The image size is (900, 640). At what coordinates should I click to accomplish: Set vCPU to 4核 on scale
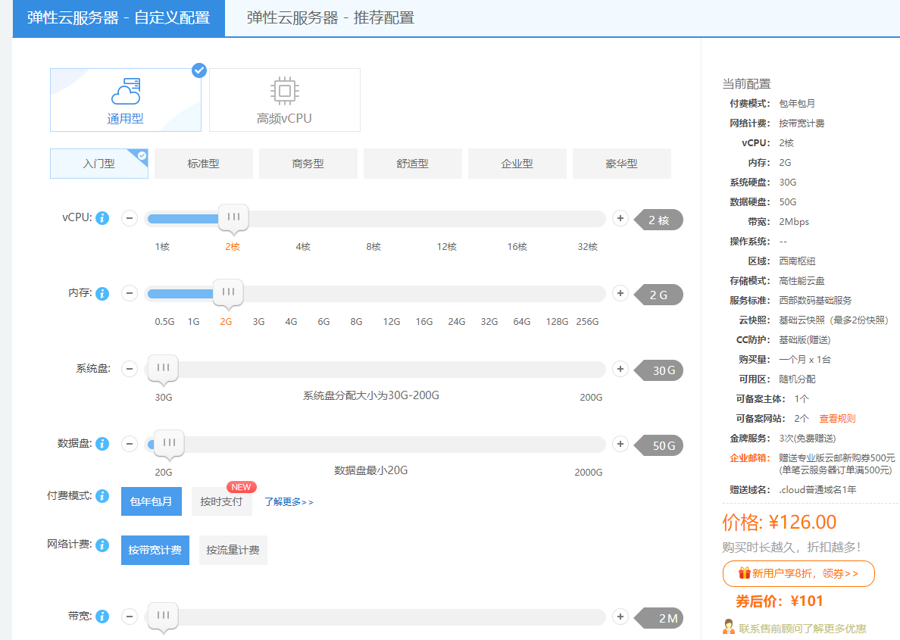pyautogui.click(x=303, y=247)
